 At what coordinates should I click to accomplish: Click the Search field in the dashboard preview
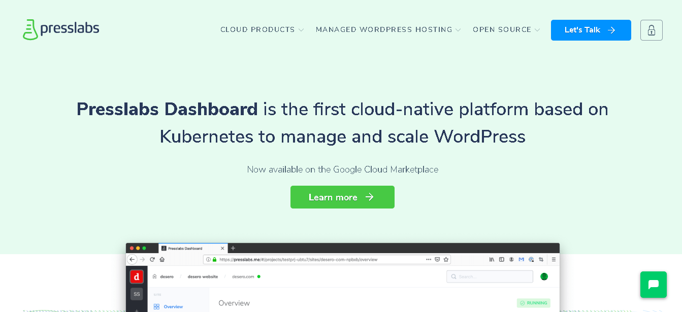(490, 276)
